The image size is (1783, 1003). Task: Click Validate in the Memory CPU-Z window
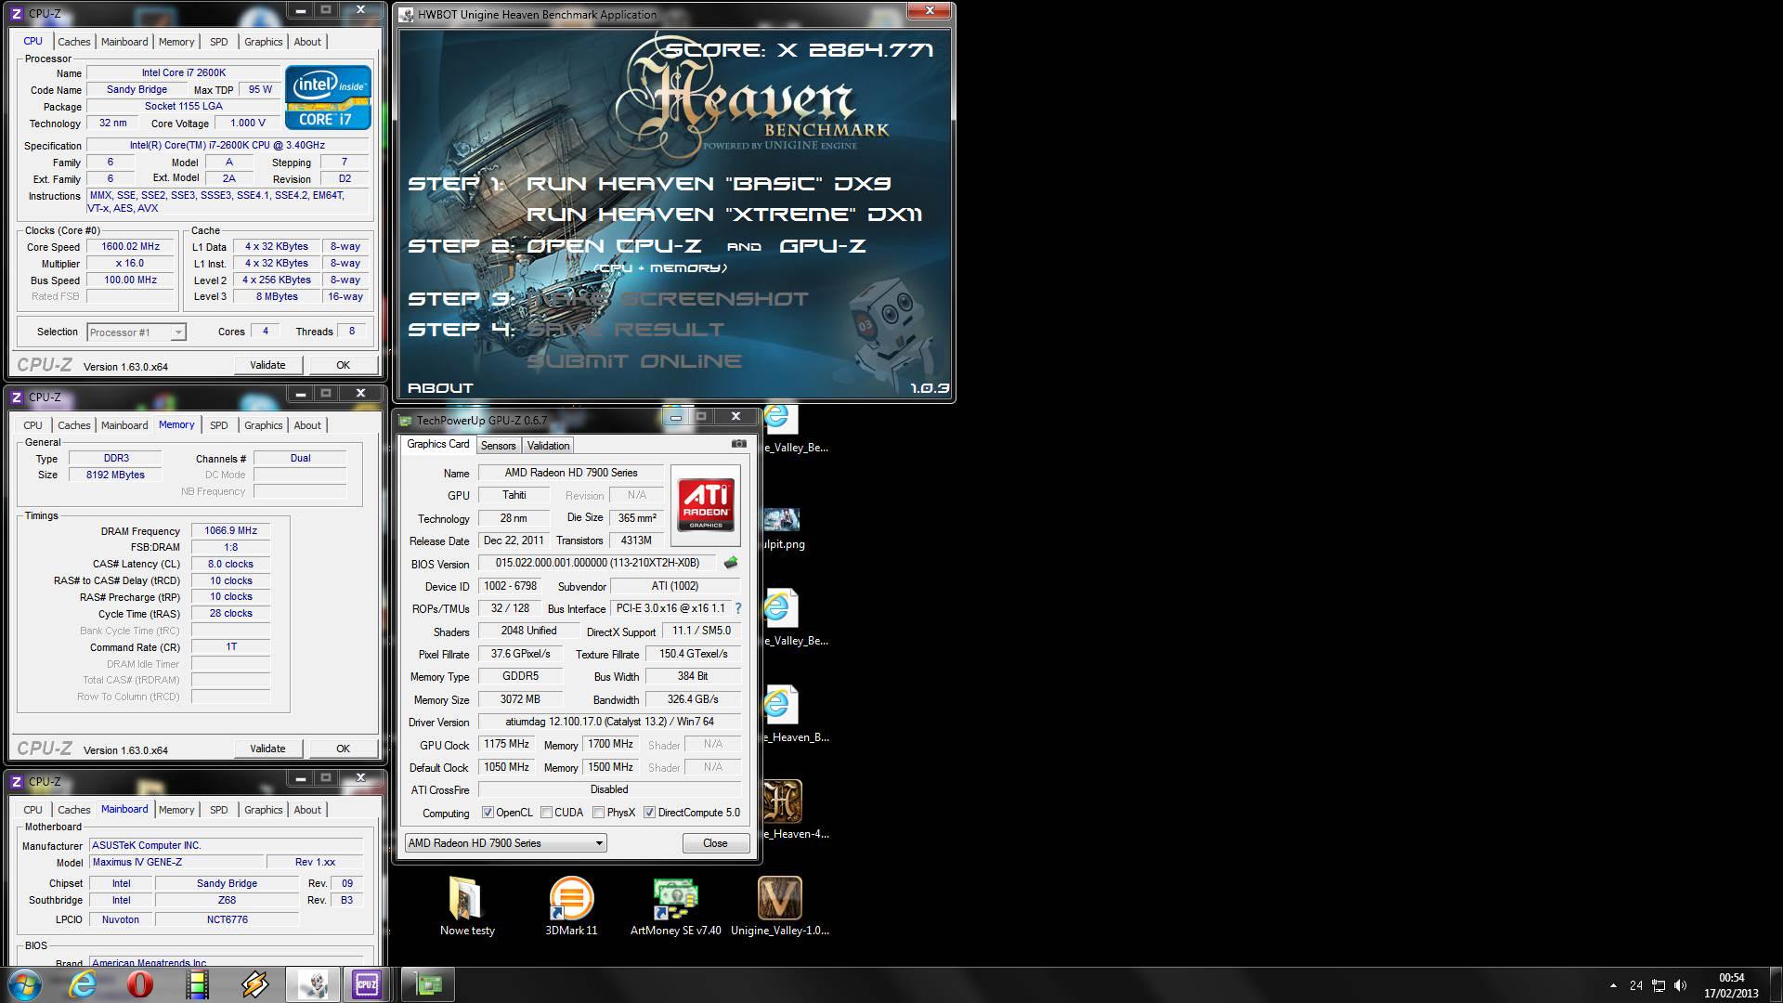tap(267, 749)
